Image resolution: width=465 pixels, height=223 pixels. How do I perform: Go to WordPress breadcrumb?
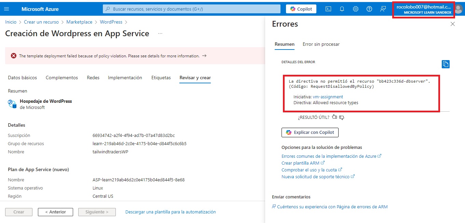click(x=111, y=22)
